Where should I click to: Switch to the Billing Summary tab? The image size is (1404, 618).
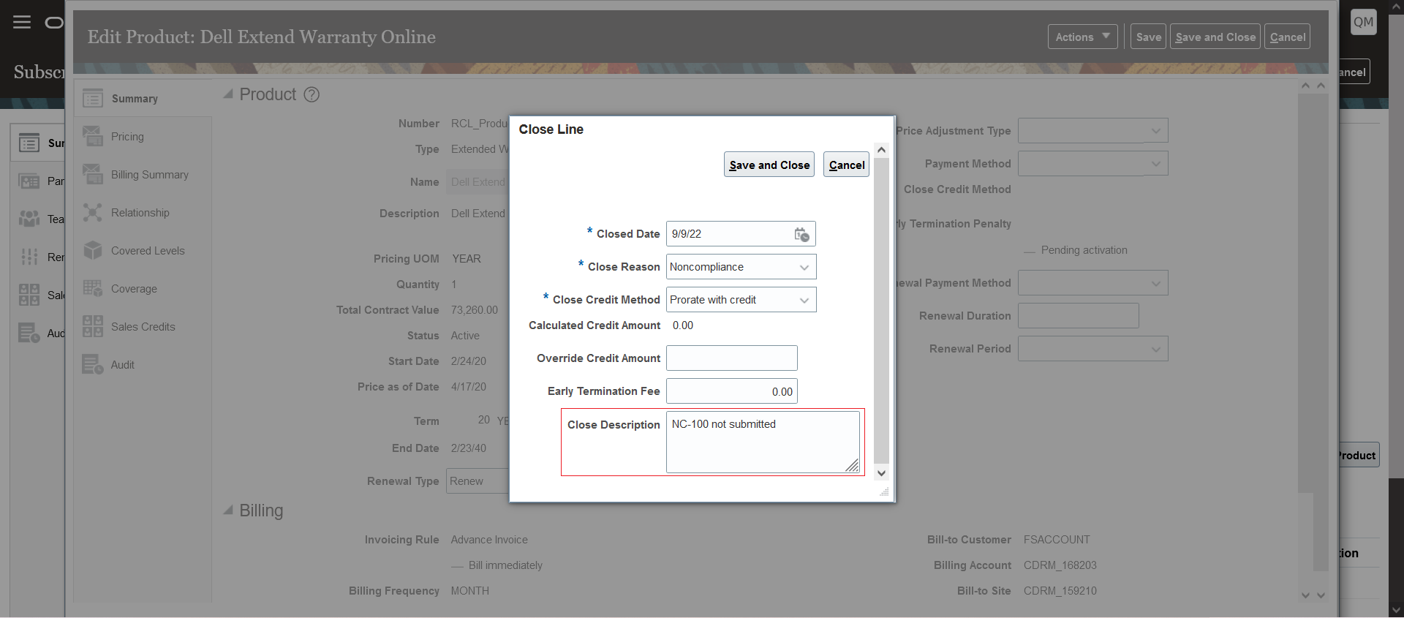point(150,175)
